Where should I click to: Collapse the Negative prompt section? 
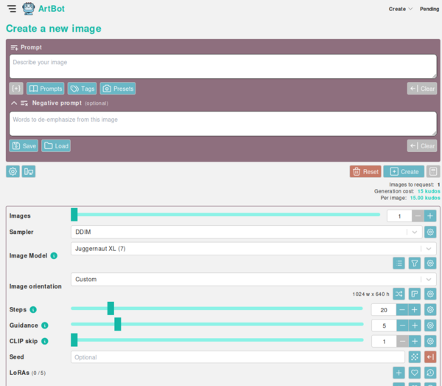point(14,103)
